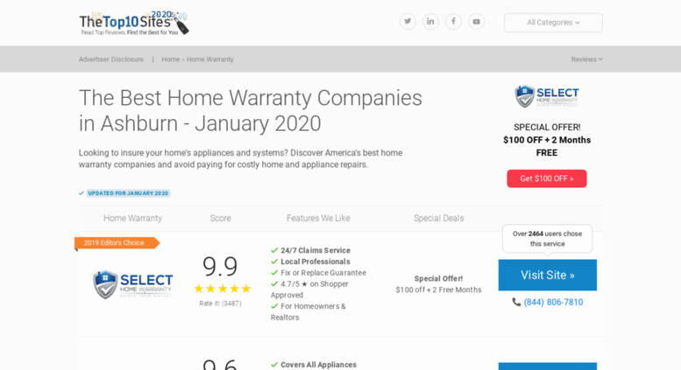681x370 pixels.
Task: Click the Get $100 OFF button
Action: click(x=547, y=178)
